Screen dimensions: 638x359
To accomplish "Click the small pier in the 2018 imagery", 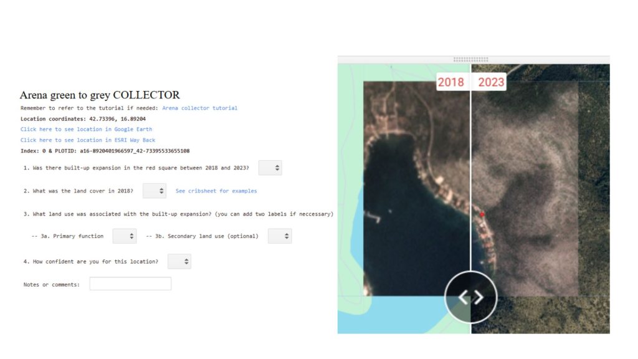I will point(372,216).
